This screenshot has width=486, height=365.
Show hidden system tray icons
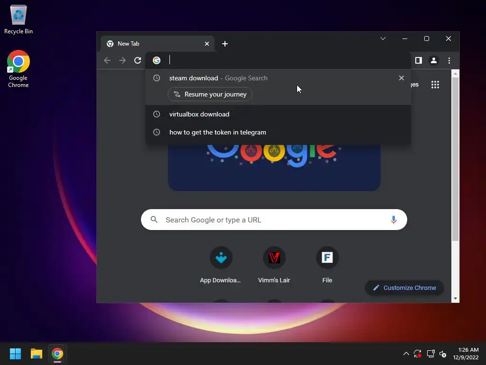406,354
